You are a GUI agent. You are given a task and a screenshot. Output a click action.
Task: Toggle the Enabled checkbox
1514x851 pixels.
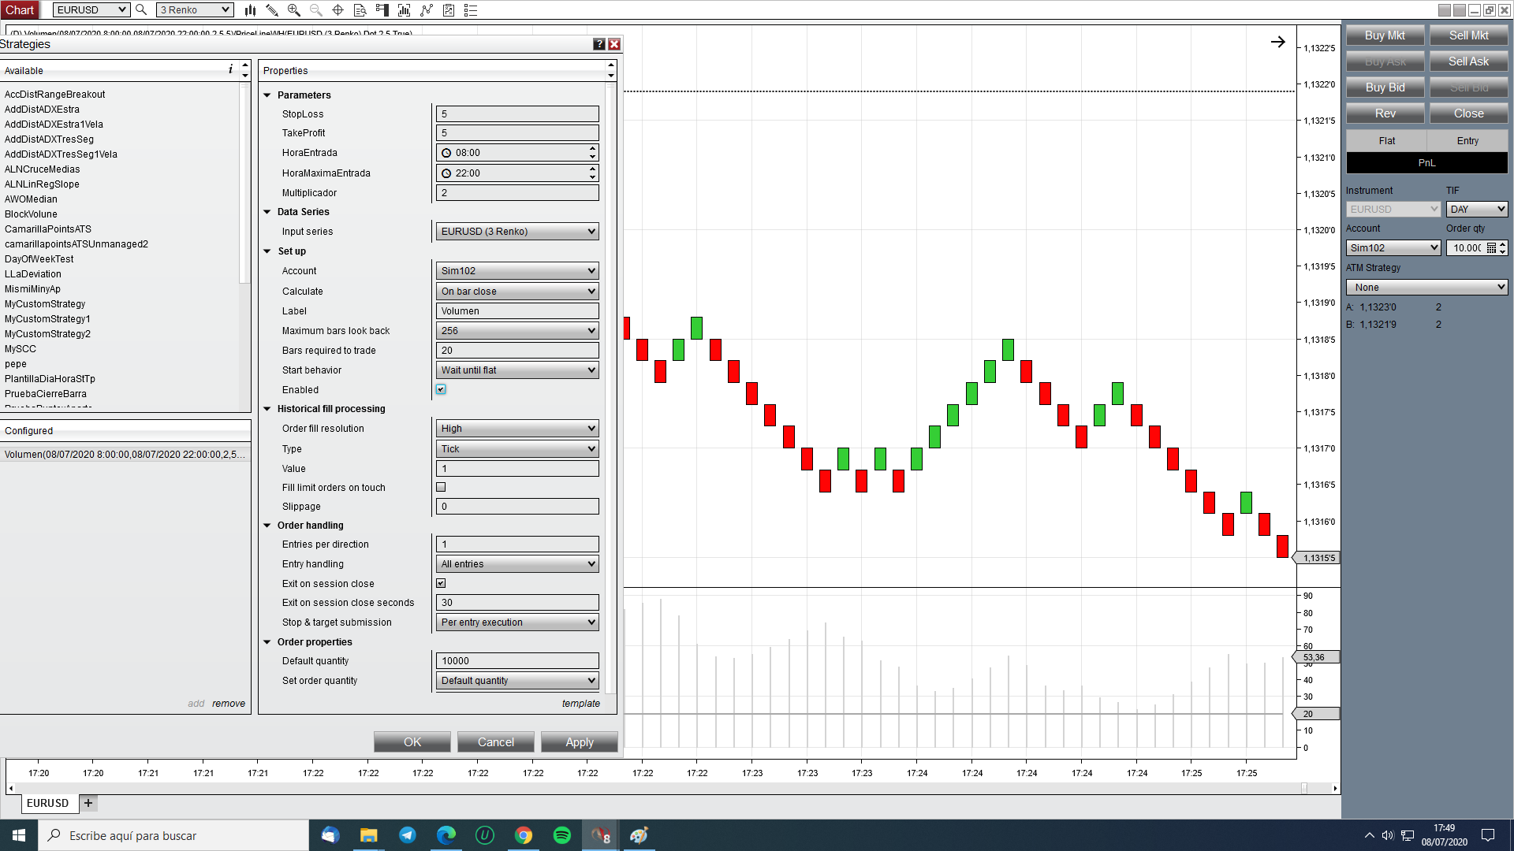(x=441, y=389)
